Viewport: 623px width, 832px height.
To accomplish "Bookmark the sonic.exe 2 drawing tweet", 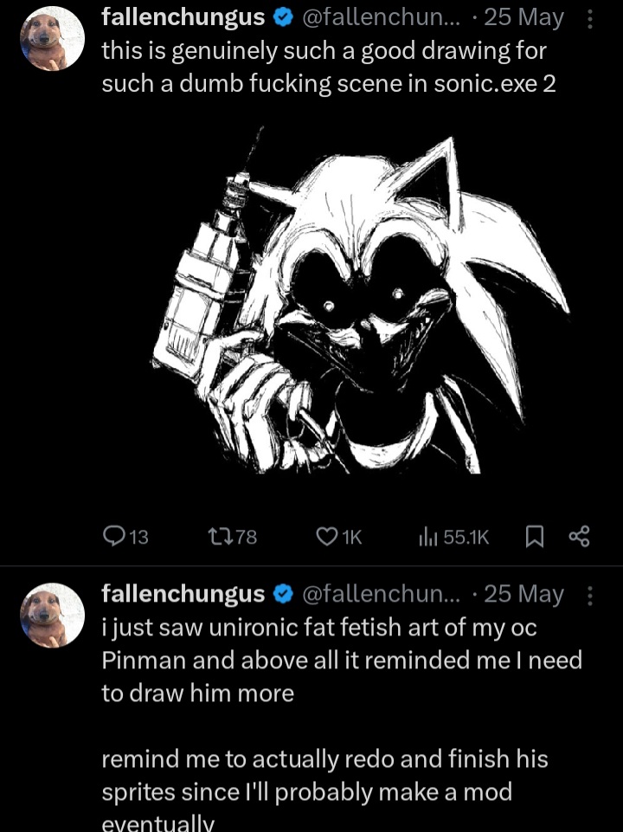I will click(x=533, y=538).
